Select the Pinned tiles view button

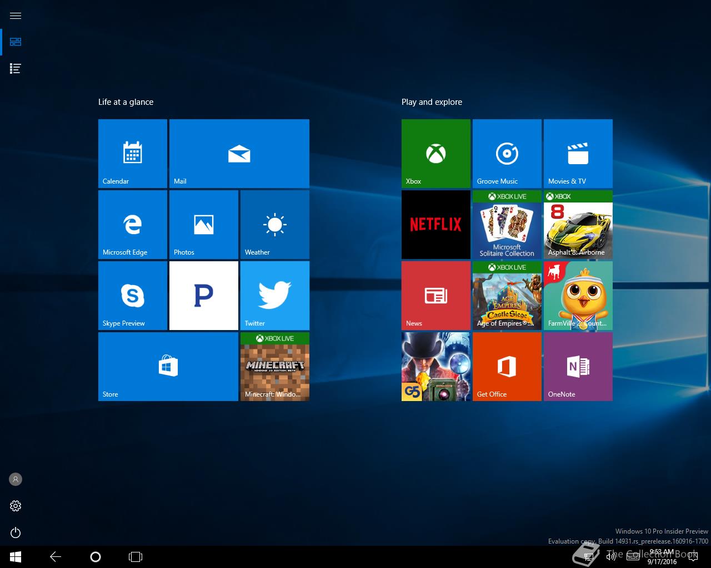[16, 42]
